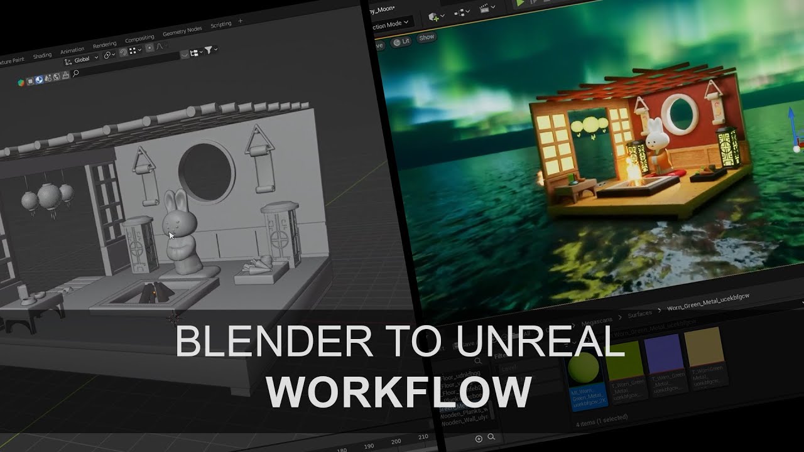Switch to the Animation workspace tab
Viewport: 804px width, 452px height.
coord(72,50)
